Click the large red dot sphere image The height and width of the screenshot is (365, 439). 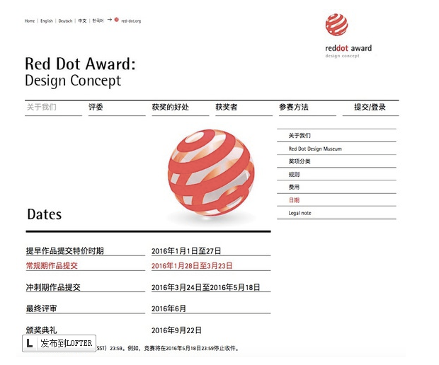point(212,173)
